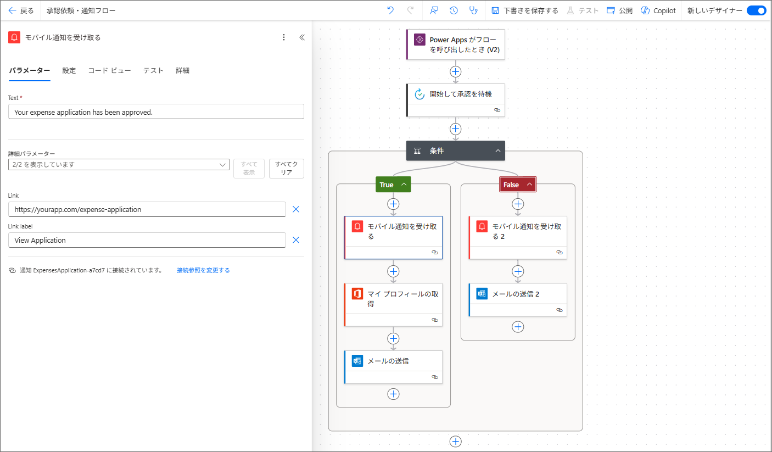Collapse the left panel with double chevron

click(x=301, y=37)
